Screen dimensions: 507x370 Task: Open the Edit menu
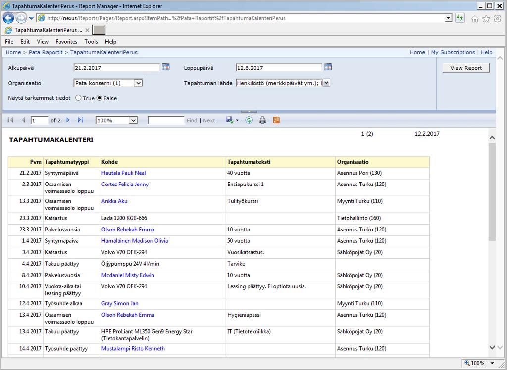coord(25,42)
